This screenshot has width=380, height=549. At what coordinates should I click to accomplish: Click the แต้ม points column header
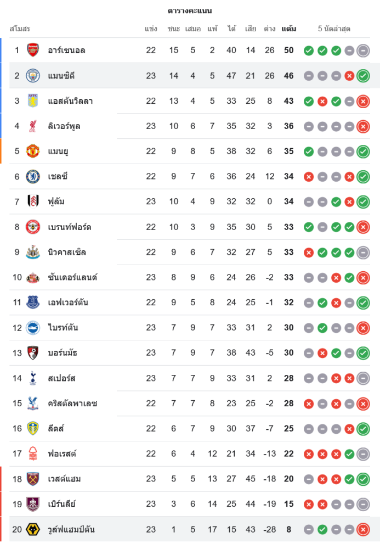289,29
